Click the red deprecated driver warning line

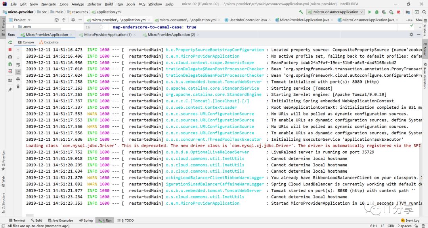pos(224,145)
